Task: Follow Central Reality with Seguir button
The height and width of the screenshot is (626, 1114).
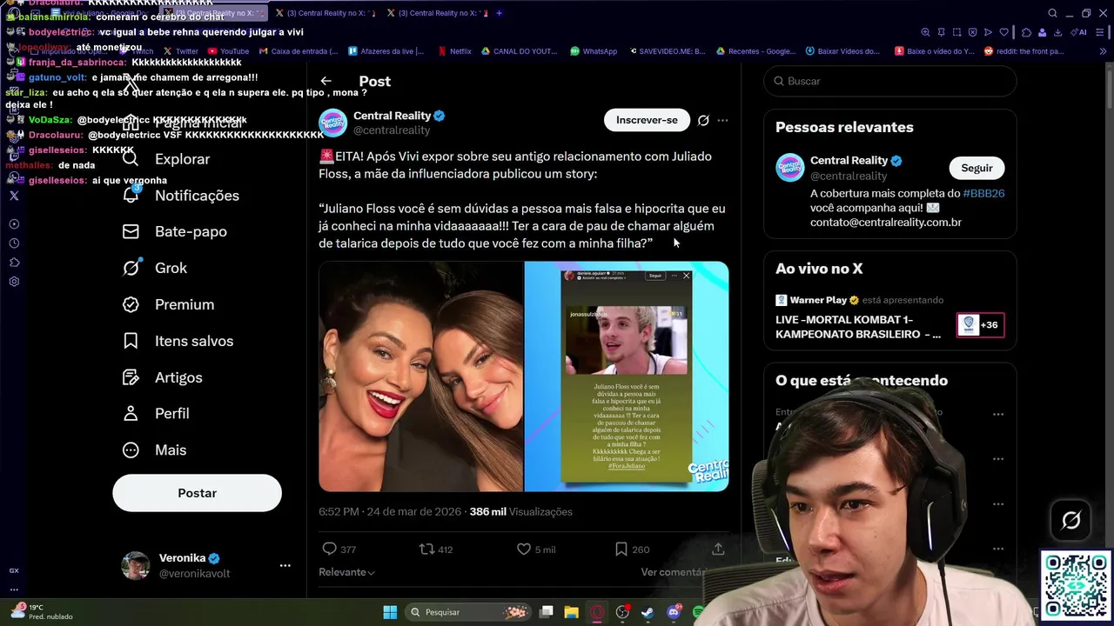Action: [976, 168]
